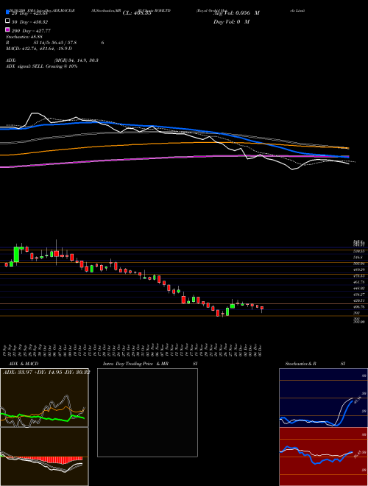
Task: Click the ADX signal SELL text
Action: [x=41, y=66]
